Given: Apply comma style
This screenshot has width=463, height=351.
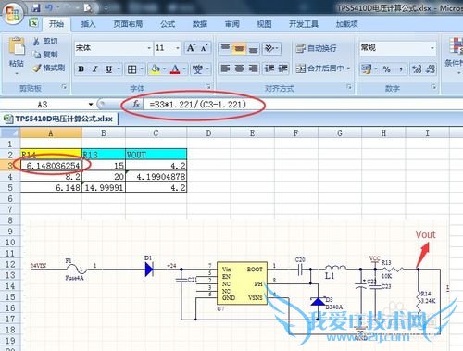Looking at the screenshot, I should [401, 69].
